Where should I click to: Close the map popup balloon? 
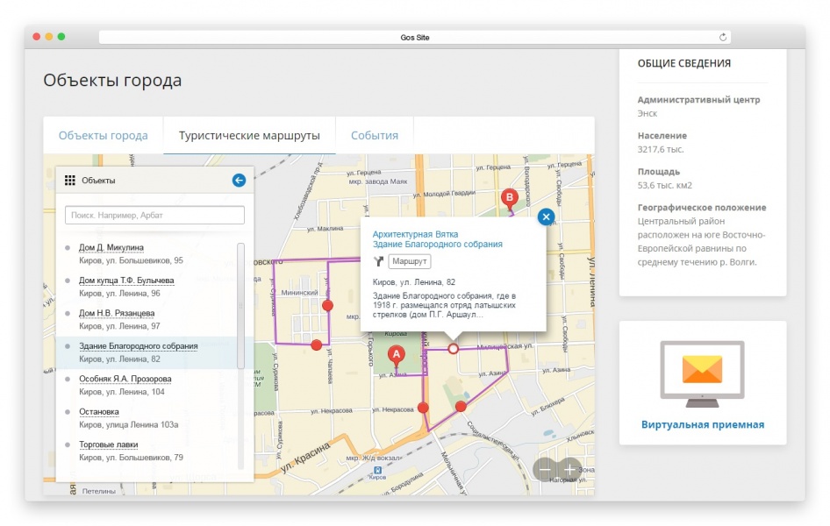(x=546, y=217)
